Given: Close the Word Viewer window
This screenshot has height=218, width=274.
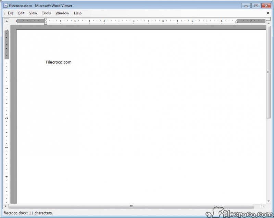Looking at the screenshot, I should click(266, 6).
